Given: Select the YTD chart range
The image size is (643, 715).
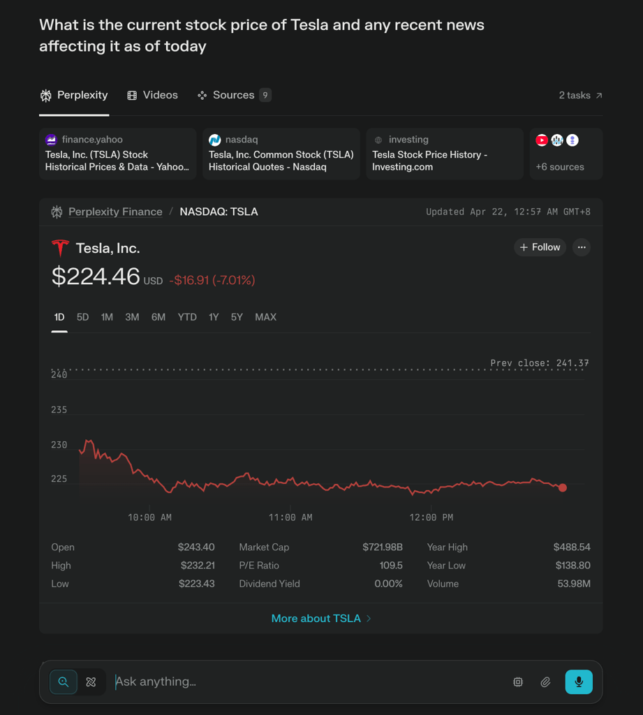Looking at the screenshot, I should click(187, 317).
